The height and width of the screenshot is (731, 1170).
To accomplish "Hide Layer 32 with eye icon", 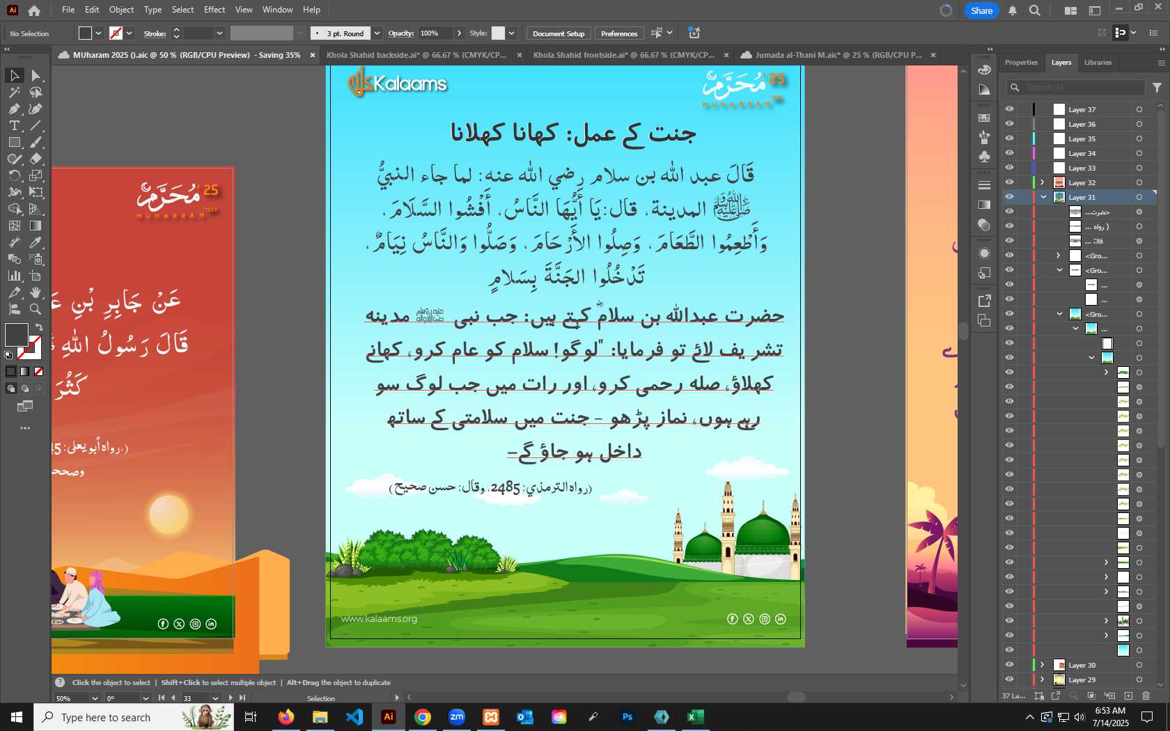I will (x=1009, y=182).
